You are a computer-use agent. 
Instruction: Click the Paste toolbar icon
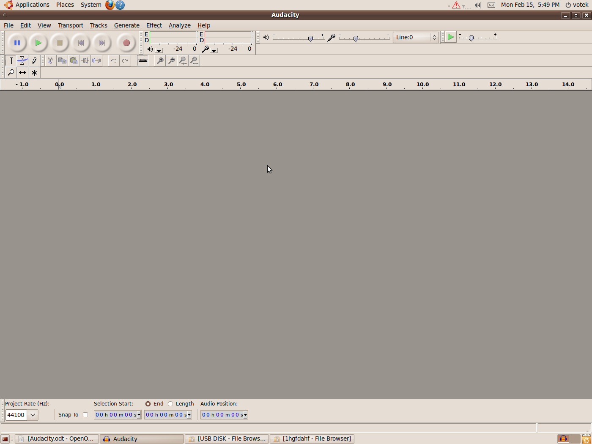coord(74,60)
